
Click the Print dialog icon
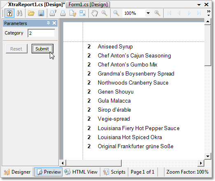tap(53, 13)
